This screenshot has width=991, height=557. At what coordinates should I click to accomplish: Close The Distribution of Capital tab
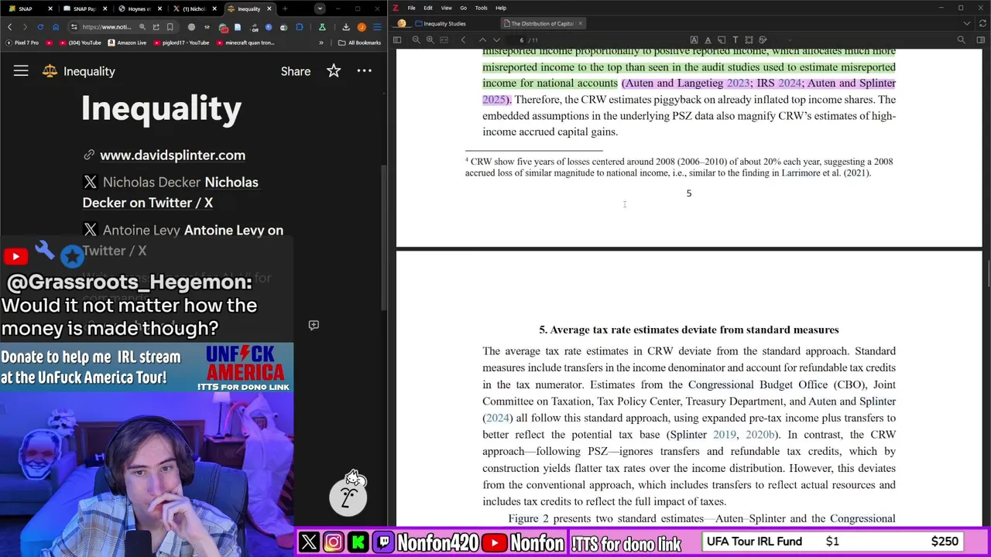pyautogui.click(x=580, y=23)
